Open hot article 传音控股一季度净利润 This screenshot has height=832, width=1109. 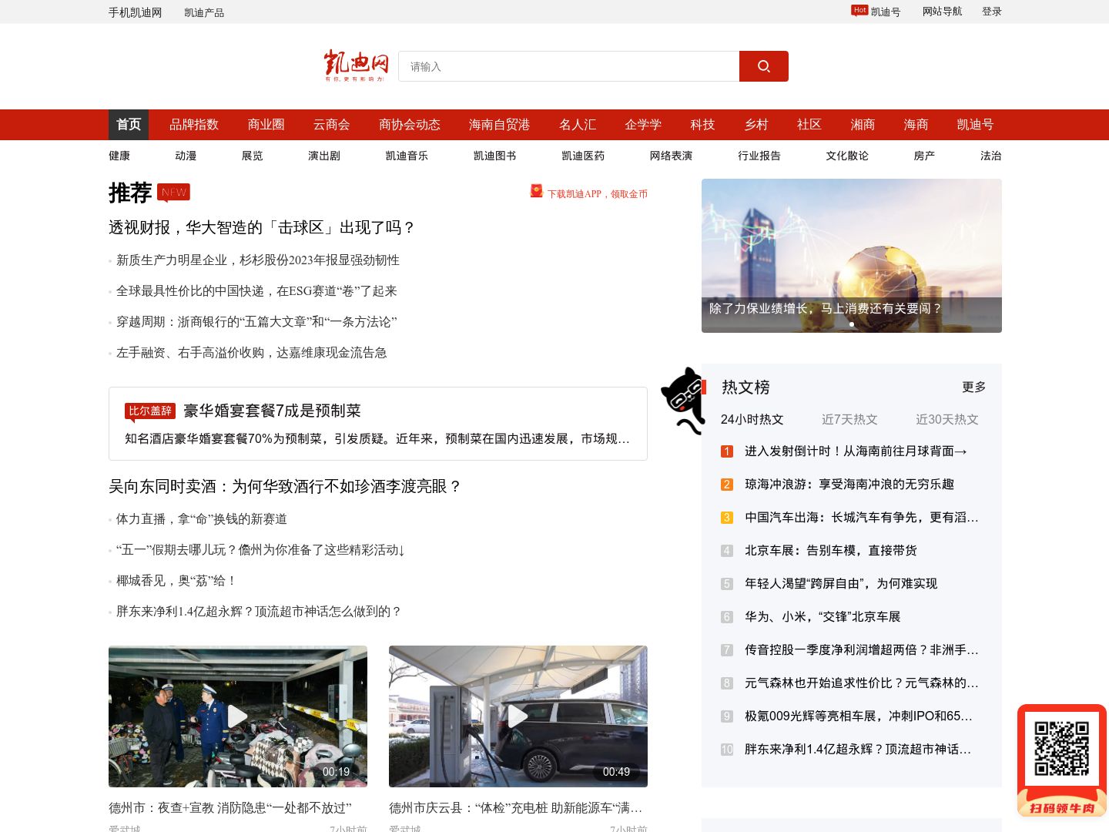pyautogui.click(x=862, y=650)
